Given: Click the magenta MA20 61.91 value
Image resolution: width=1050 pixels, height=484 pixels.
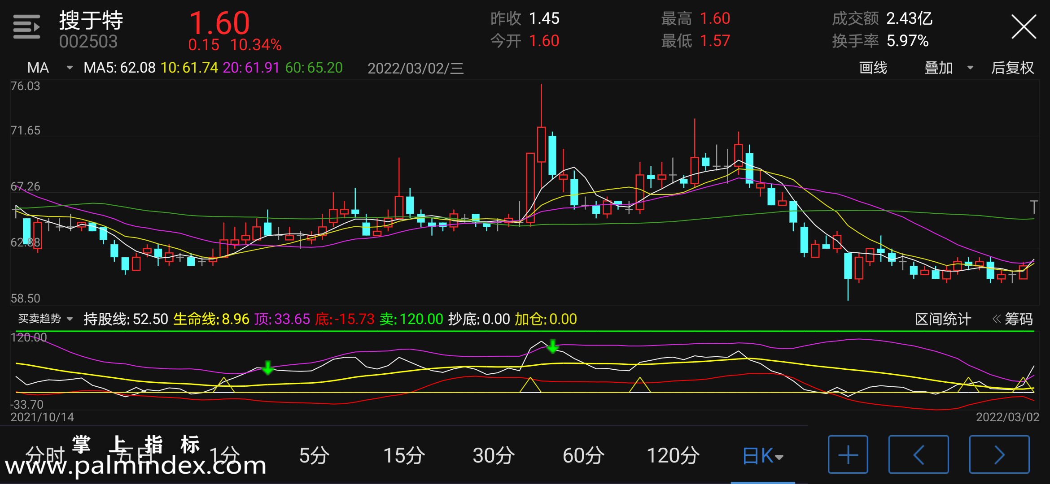Looking at the screenshot, I should point(251,68).
